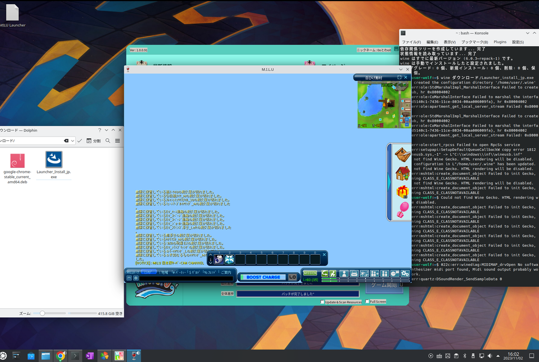The width and height of the screenshot is (539, 362).
Task: Close the quickslot bar
Action: tap(324, 255)
